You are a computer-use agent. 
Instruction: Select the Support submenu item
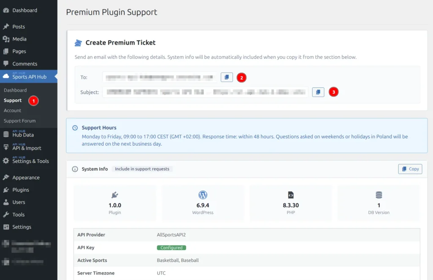coord(13,101)
